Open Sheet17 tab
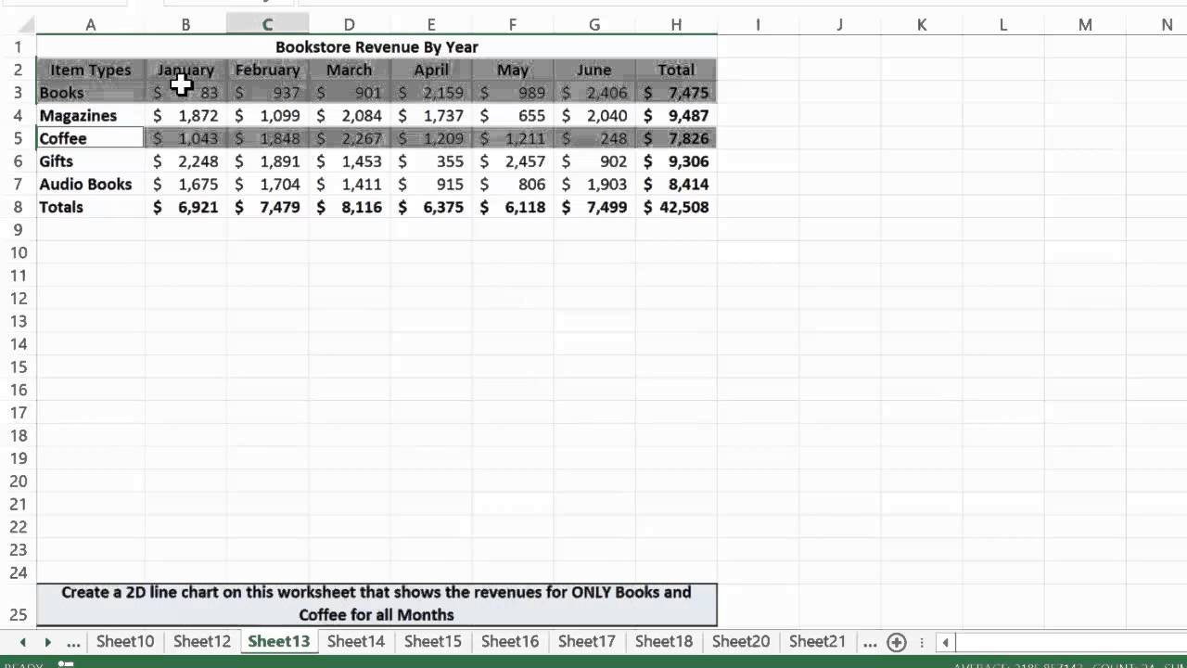Screen dimensions: 1187x668 click(x=587, y=641)
